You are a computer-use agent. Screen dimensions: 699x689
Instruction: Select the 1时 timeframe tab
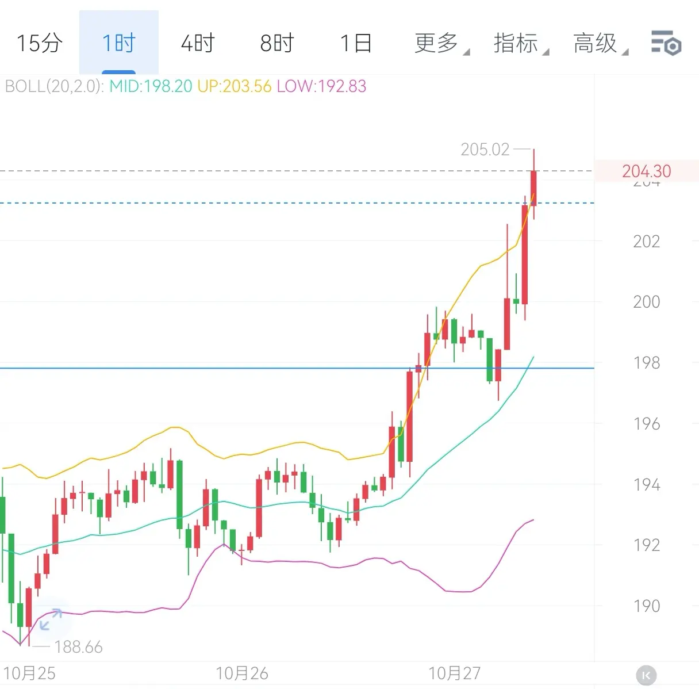[x=118, y=43]
